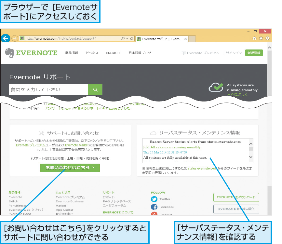
Task: Click page scrollbar up arrow
Action: point(269,48)
